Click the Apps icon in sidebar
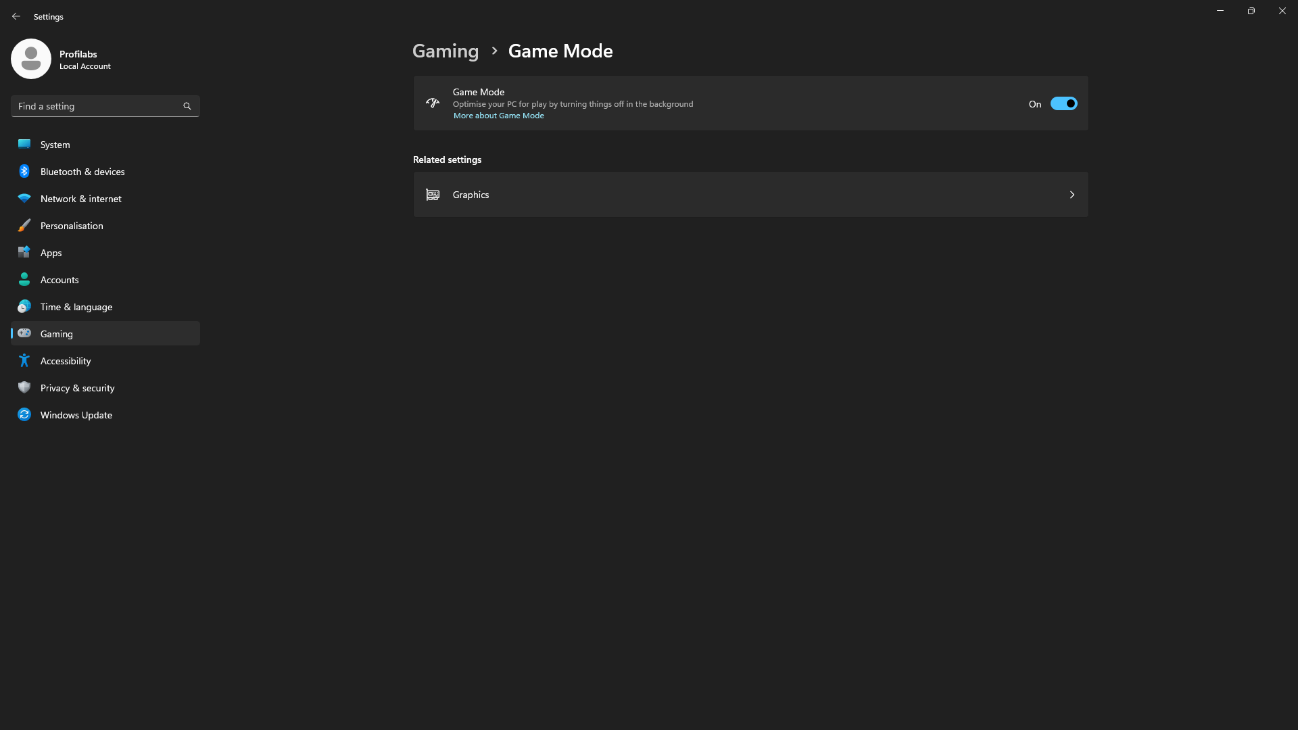 [24, 252]
